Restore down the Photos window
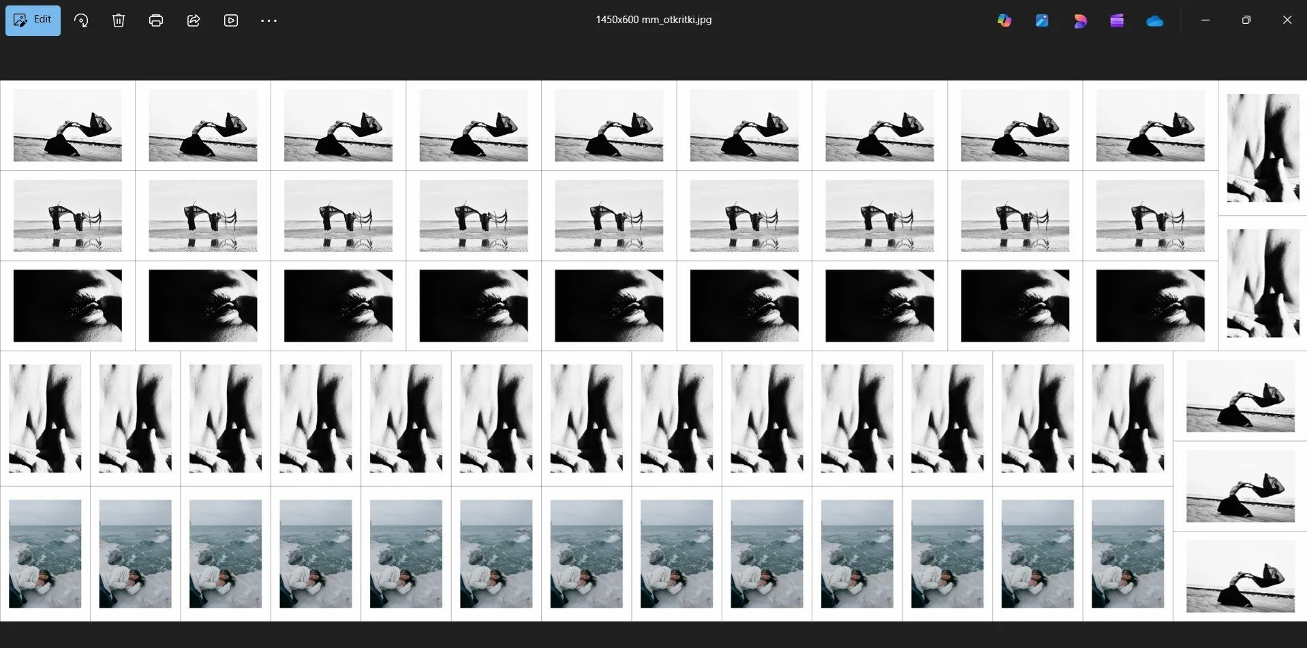The height and width of the screenshot is (648, 1307). [1246, 20]
